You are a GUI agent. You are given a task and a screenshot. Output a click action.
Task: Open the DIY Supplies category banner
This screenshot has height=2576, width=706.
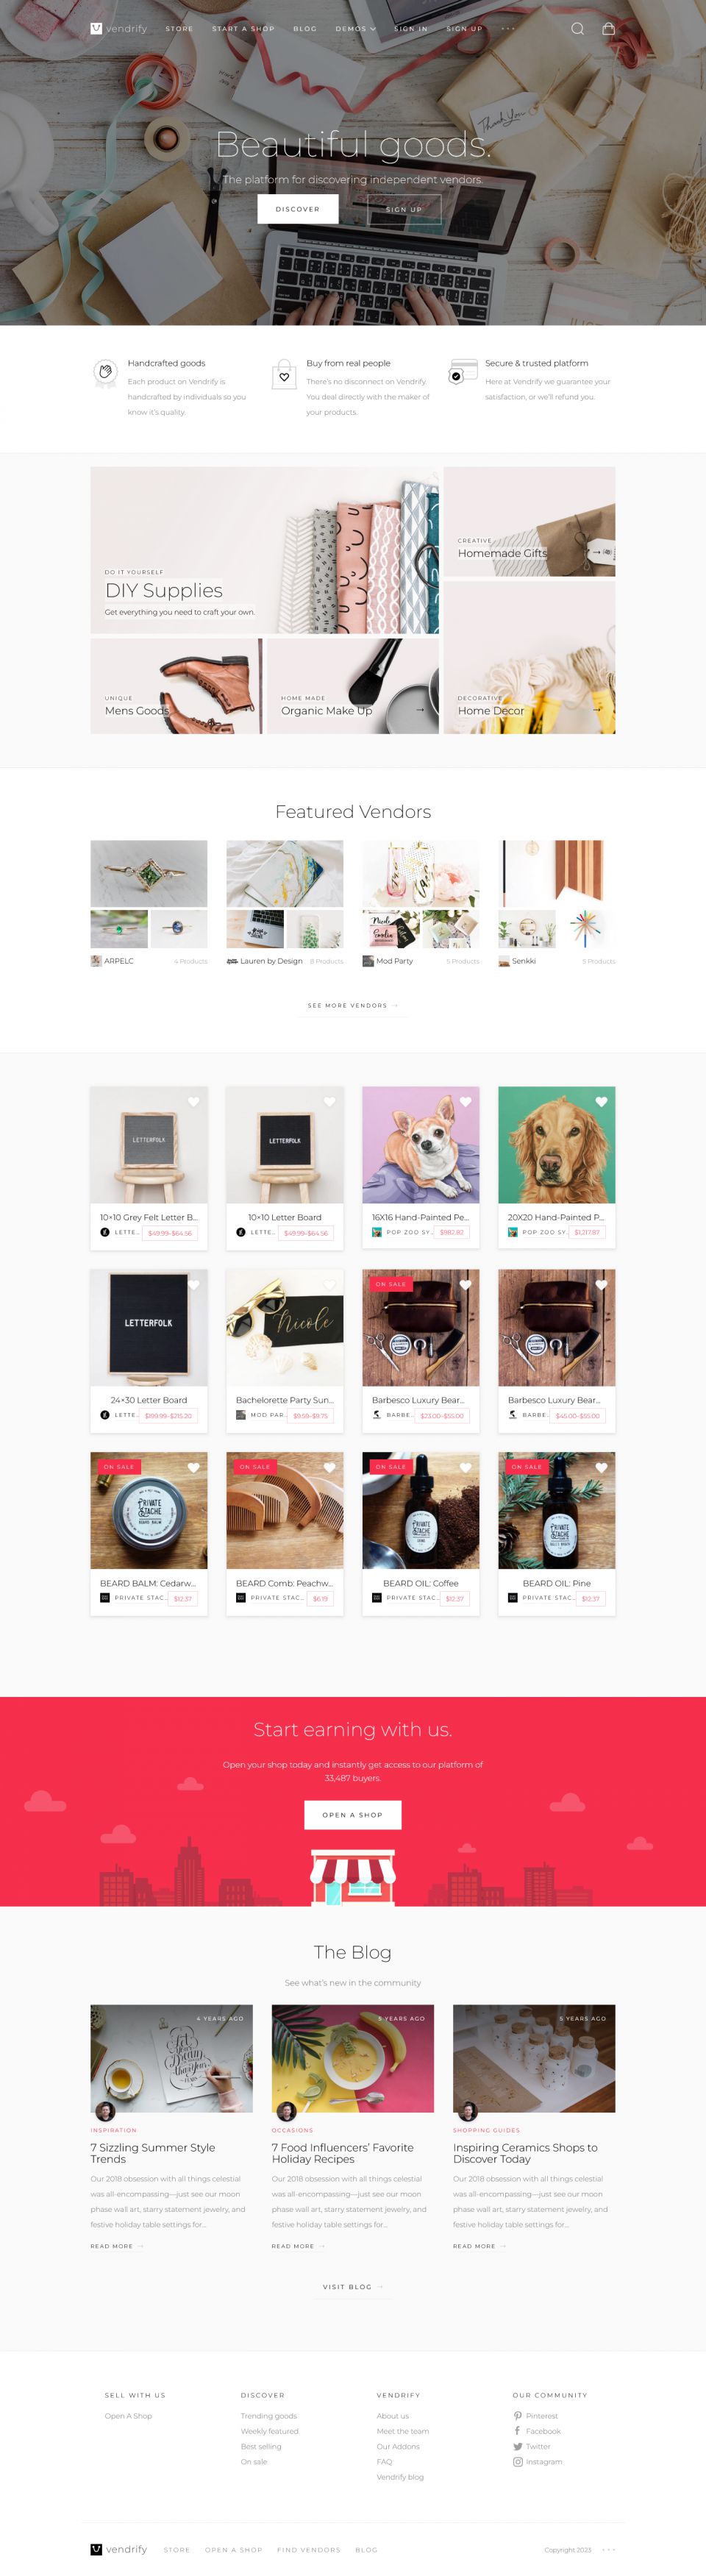[264, 550]
